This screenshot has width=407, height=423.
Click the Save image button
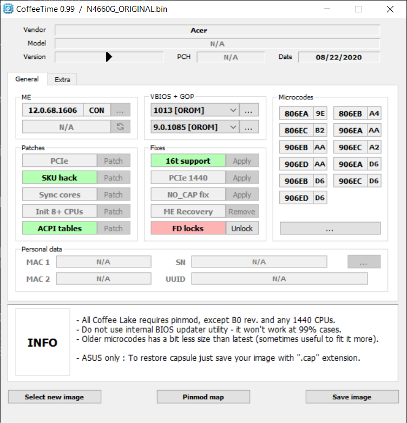(352, 397)
